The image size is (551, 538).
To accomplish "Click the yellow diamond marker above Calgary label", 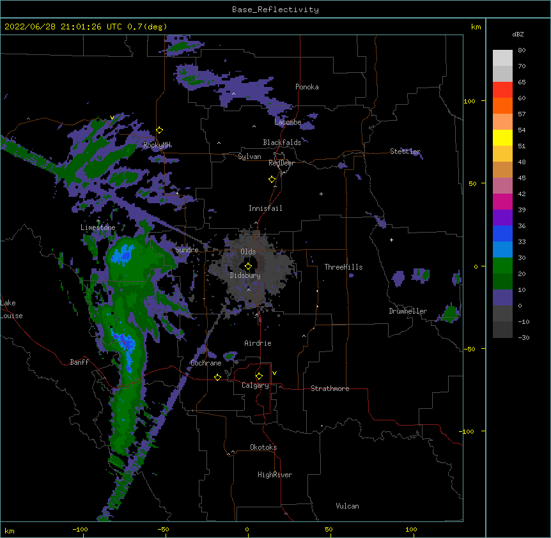I will 259,376.
